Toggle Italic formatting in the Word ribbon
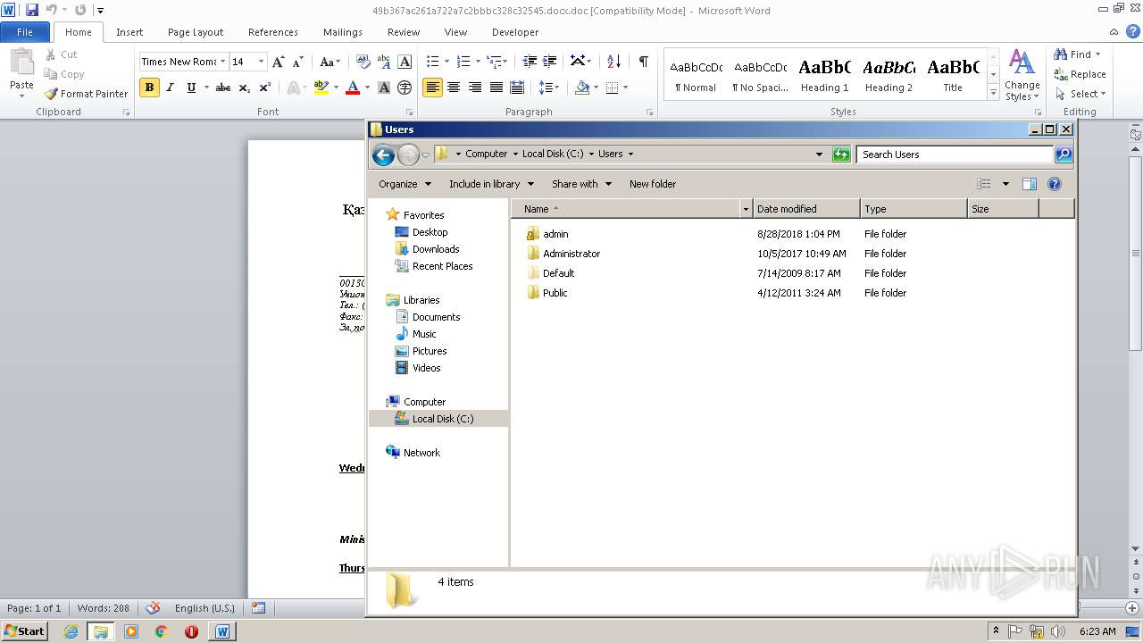Screen dimensions: 1143x643 point(170,88)
